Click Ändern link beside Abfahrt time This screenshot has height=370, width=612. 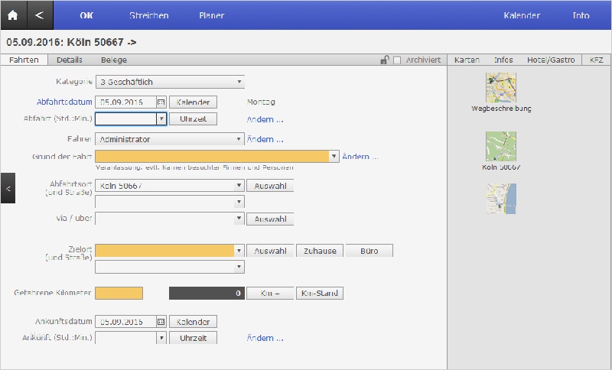click(265, 119)
